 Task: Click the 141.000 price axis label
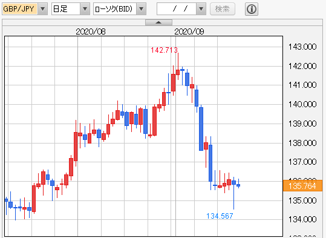[x=302, y=85]
